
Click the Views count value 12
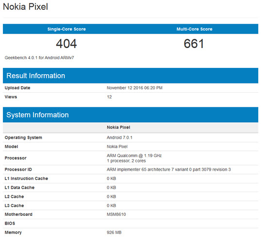(109, 97)
